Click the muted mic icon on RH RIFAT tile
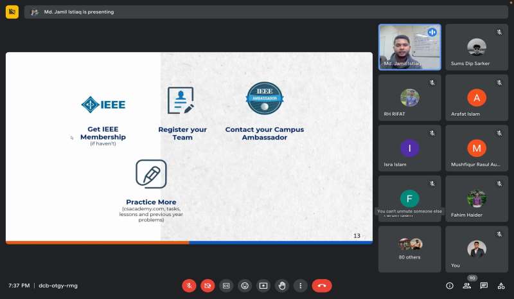The width and height of the screenshot is (514, 299). 432,83
